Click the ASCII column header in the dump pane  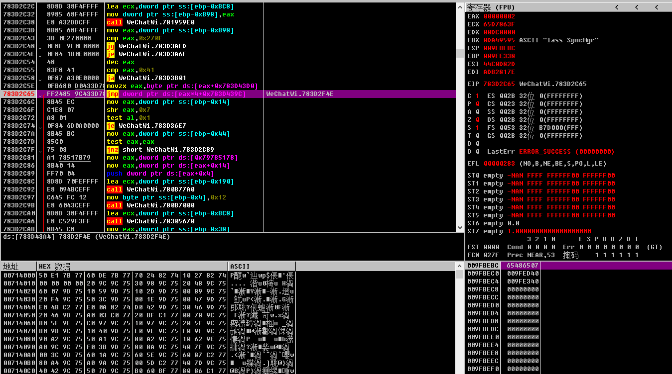click(x=262, y=266)
